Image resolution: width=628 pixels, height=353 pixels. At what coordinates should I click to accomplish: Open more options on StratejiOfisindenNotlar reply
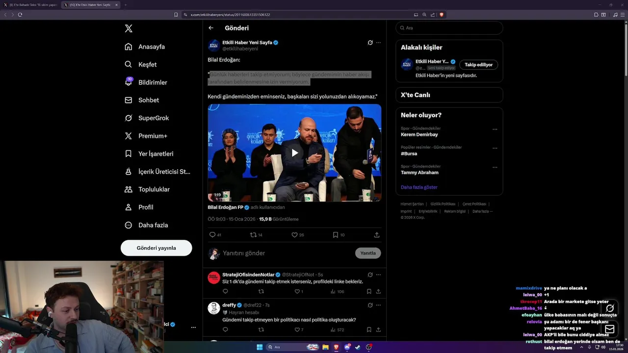pos(378,275)
